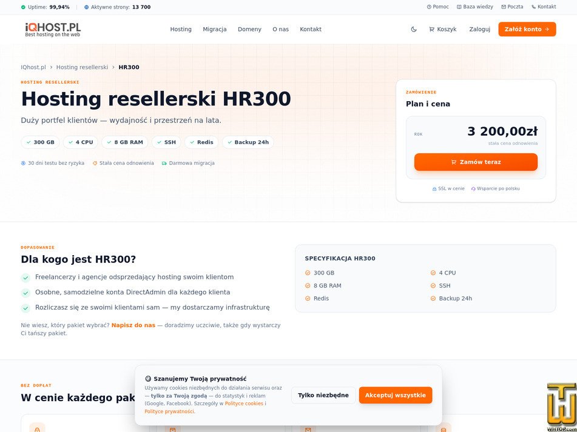Click the 4 CPU specification check icon

click(433, 273)
